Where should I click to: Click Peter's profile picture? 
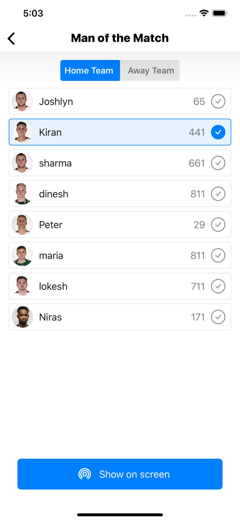pos(22,224)
